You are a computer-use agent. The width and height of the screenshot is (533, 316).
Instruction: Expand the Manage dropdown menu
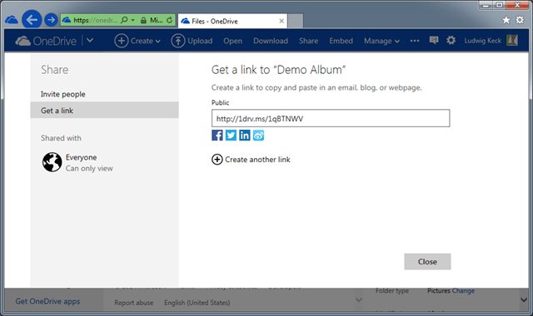click(x=381, y=41)
